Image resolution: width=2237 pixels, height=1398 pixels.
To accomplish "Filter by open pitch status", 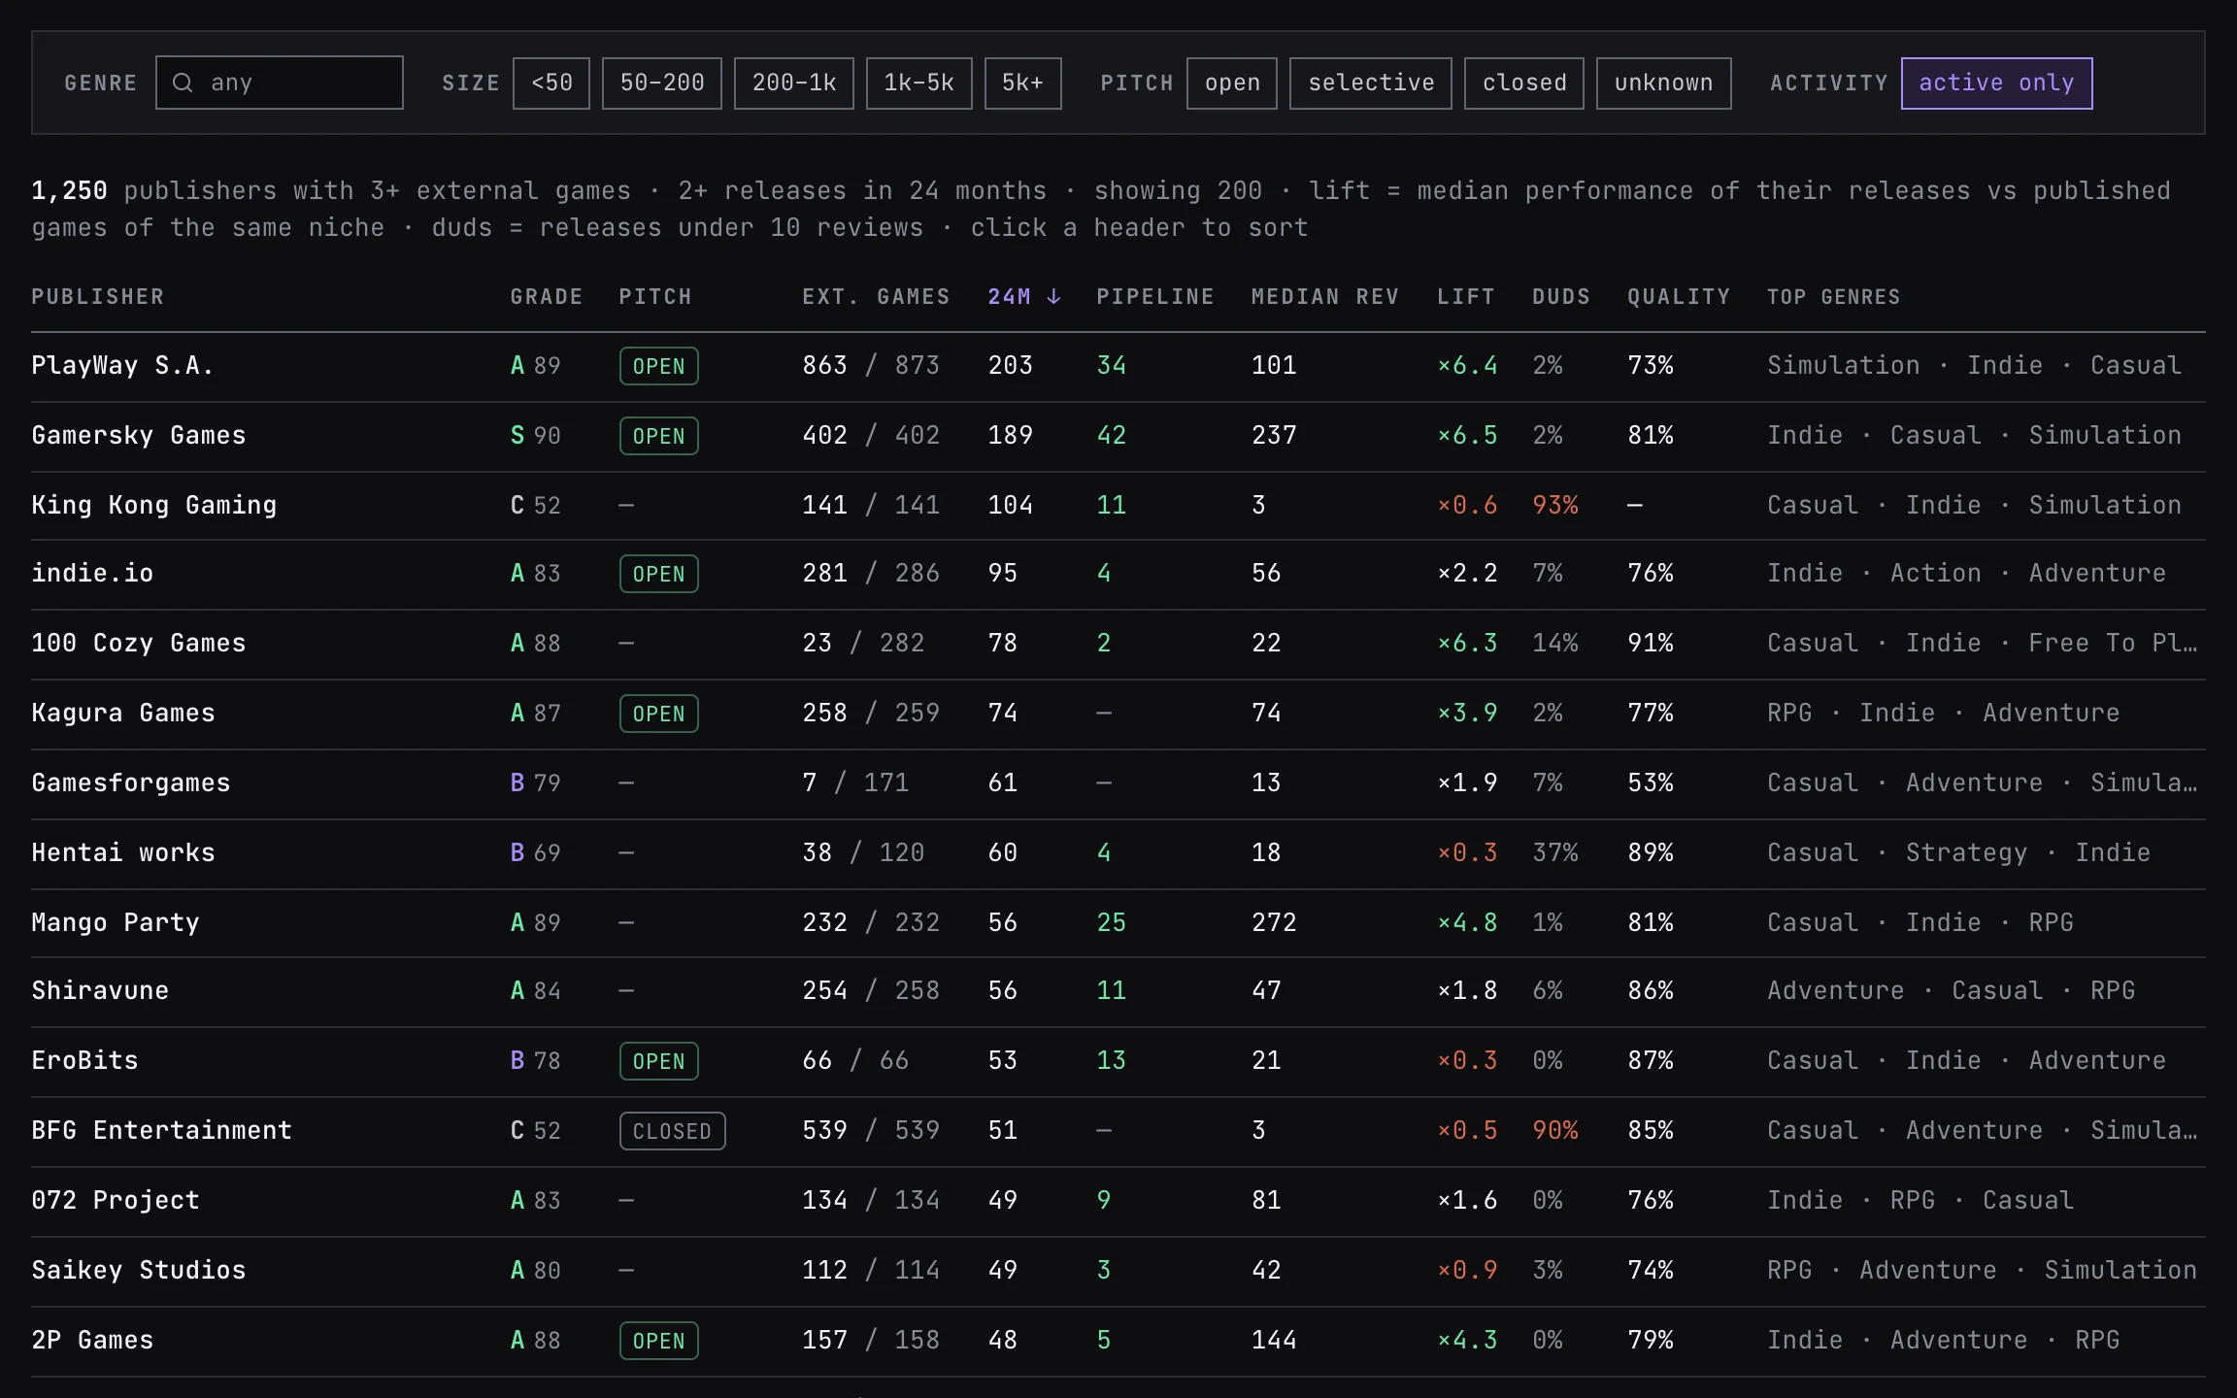I will pyautogui.click(x=1232, y=83).
